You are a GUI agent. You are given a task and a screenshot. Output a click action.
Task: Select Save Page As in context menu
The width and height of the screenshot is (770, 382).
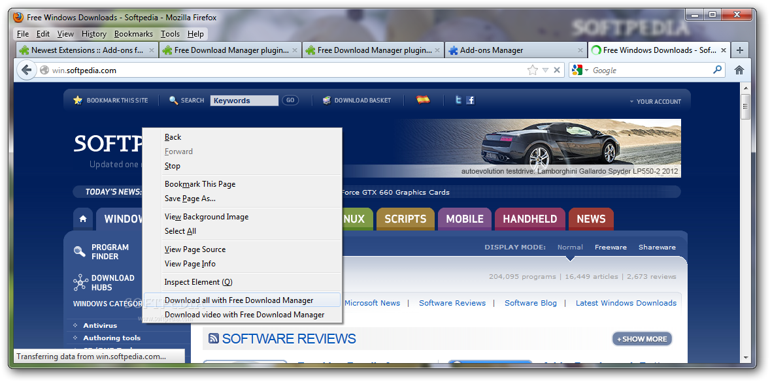[242, 198]
